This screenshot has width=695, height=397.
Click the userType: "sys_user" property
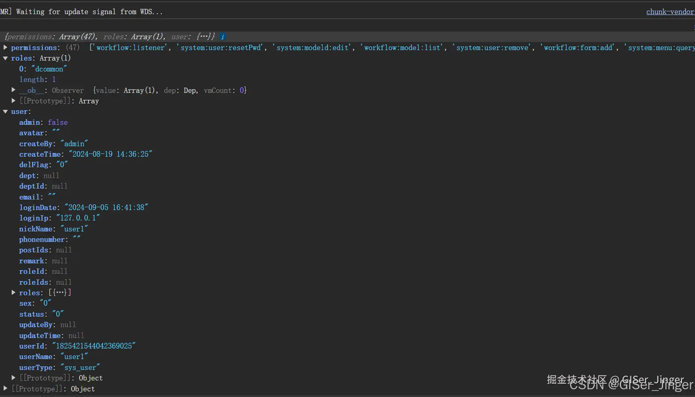60,368
